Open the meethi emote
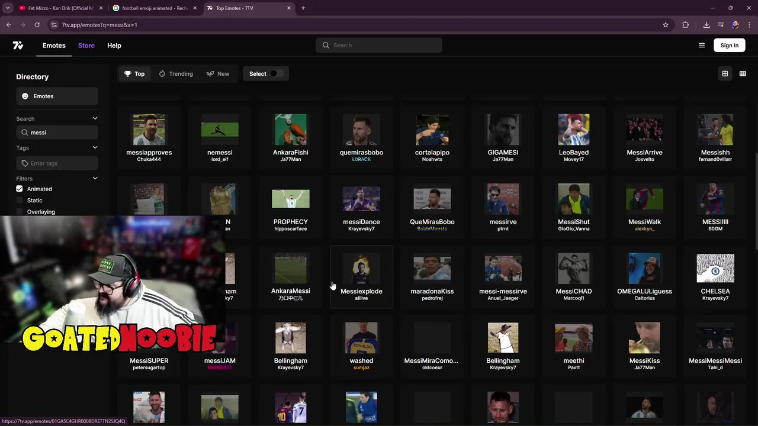Viewport: 758px width, 426px height. [574, 346]
